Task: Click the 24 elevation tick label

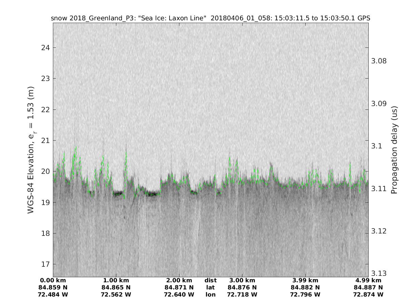Action: coord(45,47)
